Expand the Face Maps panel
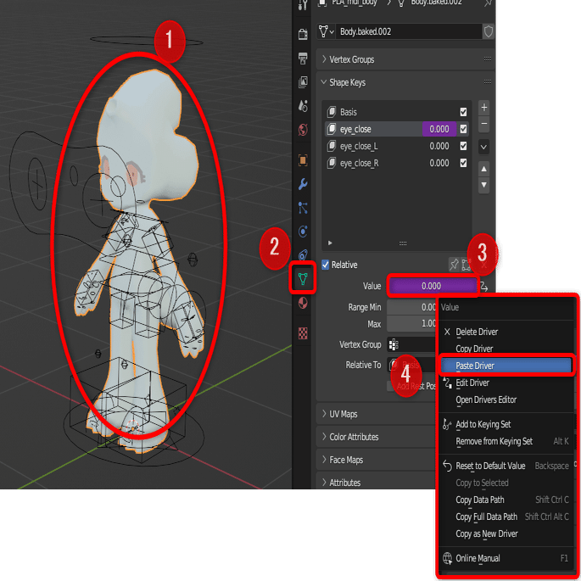581x581 pixels. [324, 460]
